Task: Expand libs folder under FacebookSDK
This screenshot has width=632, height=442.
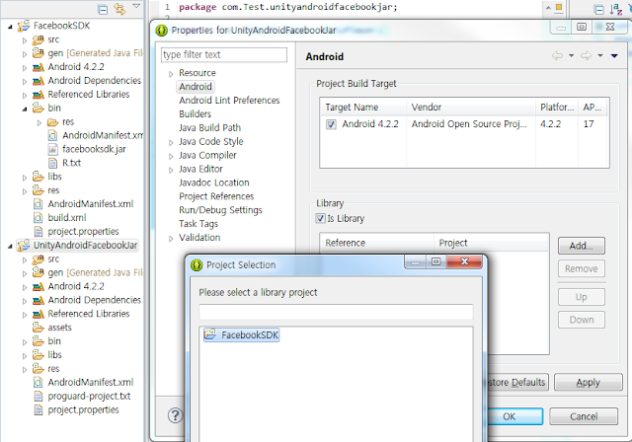Action: tap(25, 178)
